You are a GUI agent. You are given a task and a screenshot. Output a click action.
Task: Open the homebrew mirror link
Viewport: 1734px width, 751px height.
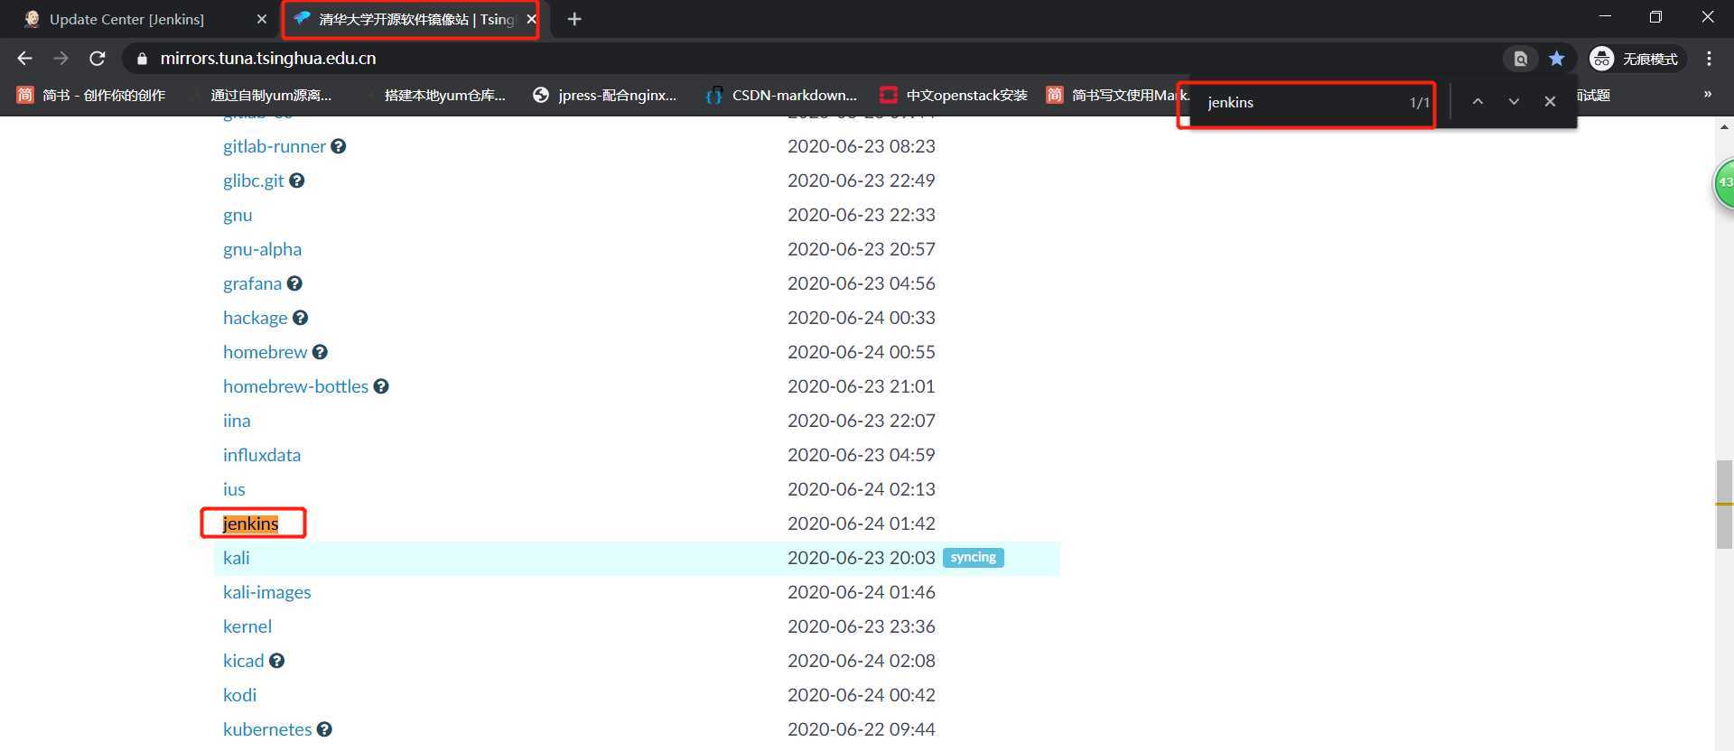[x=266, y=352]
